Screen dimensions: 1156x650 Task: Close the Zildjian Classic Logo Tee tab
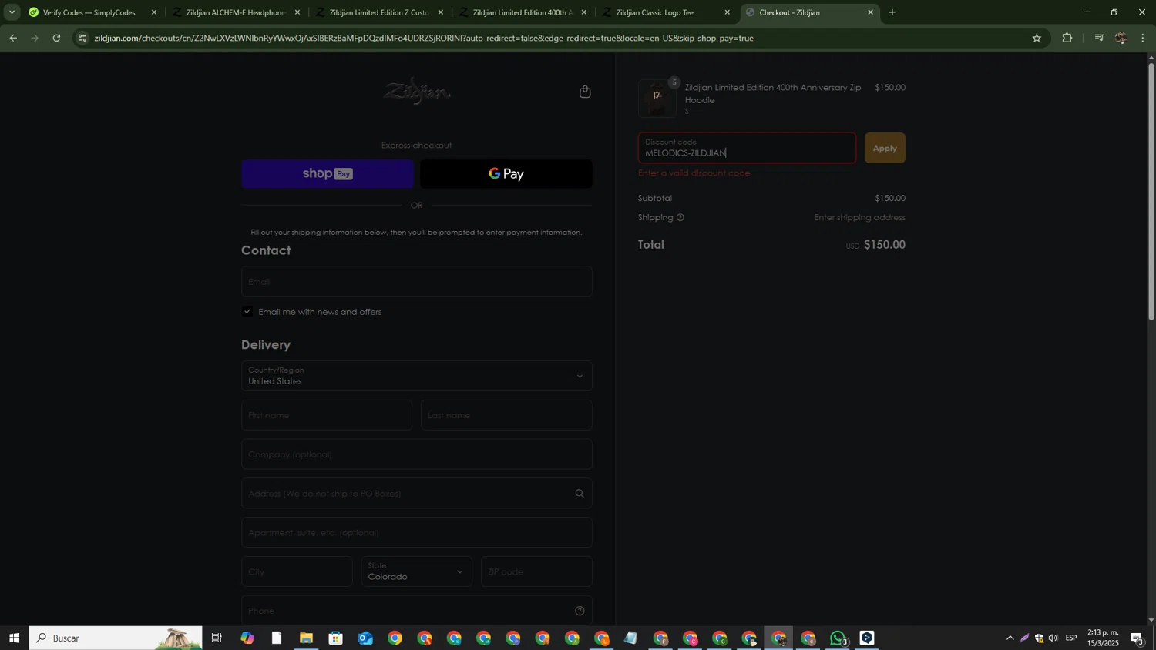pyautogui.click(x=727, y=12)
